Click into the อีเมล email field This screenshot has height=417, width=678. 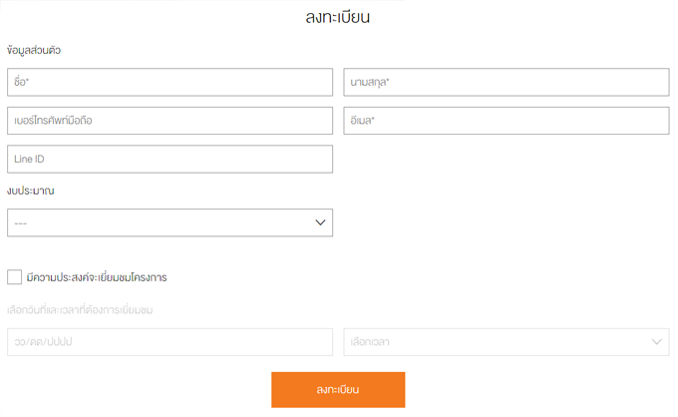506,121
